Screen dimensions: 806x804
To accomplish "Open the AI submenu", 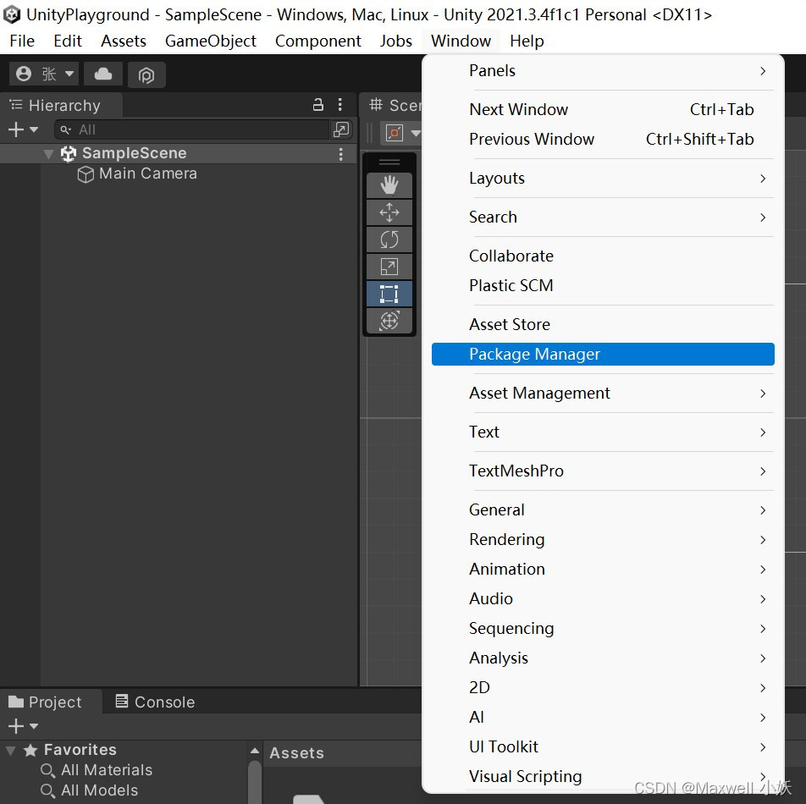I will [603, 717].
